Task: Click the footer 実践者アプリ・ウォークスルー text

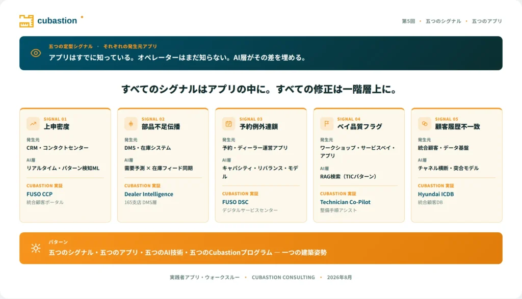Action: click(205, 278)
